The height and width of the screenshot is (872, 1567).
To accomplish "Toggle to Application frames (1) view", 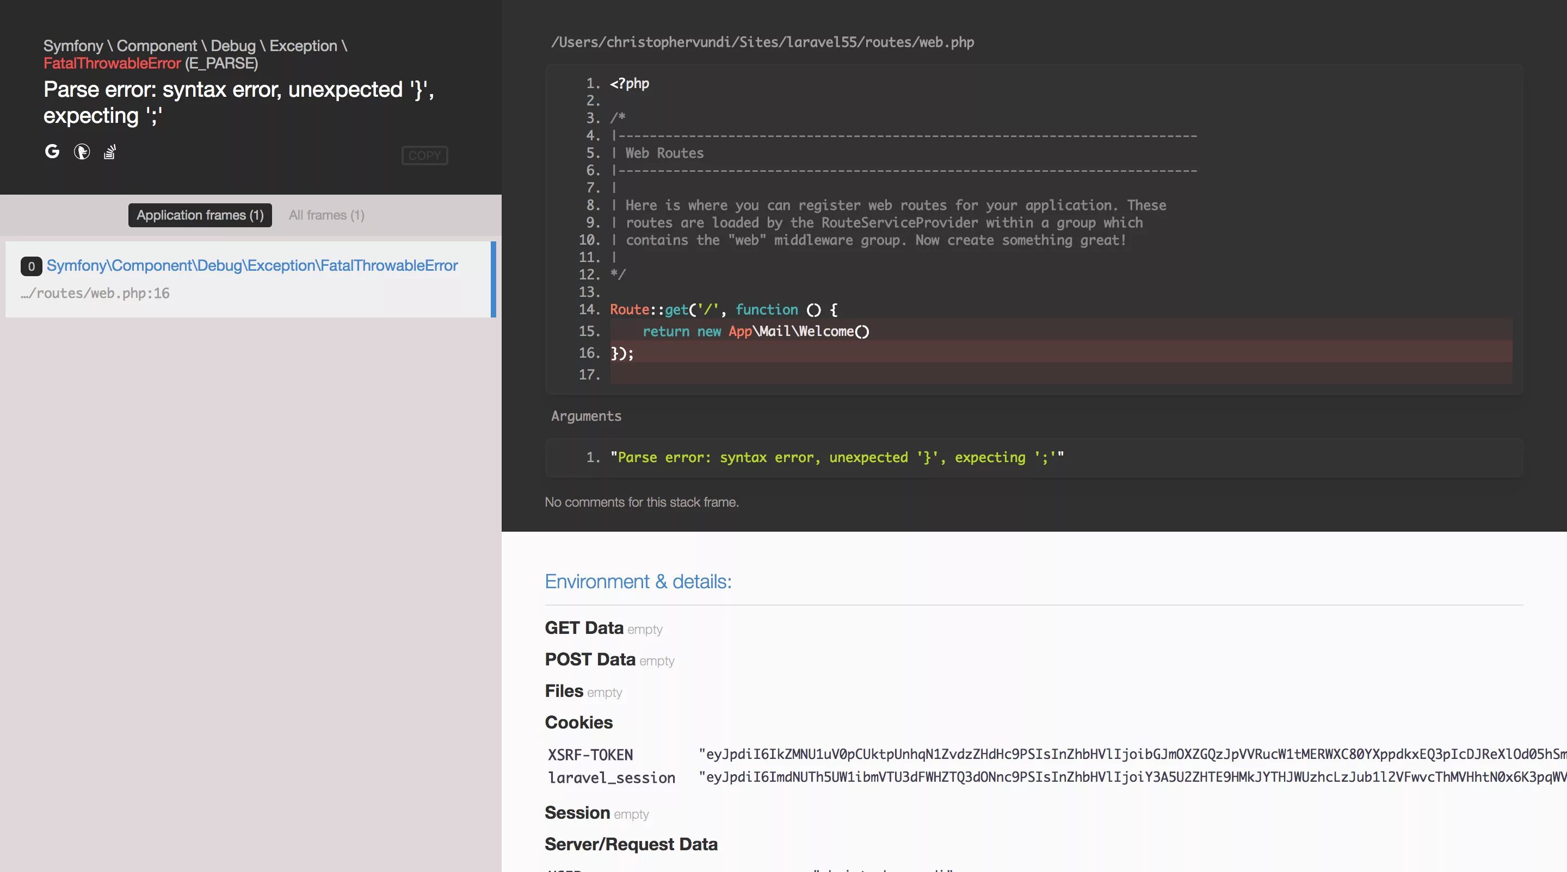I will pos(200,215).
